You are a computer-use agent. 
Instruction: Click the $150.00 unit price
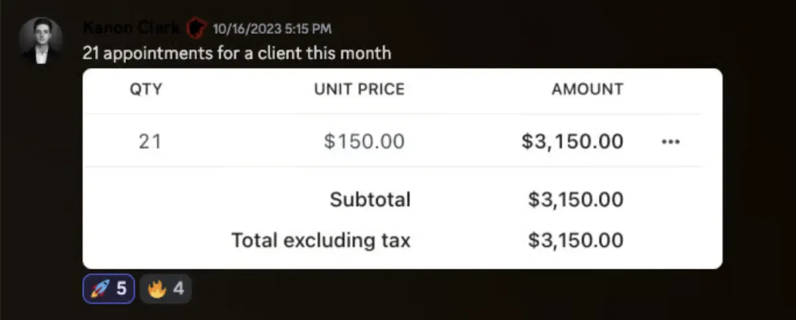[x=364, y=141]
